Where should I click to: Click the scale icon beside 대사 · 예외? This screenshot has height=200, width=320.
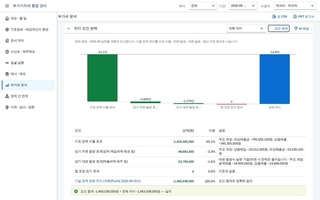7,74
